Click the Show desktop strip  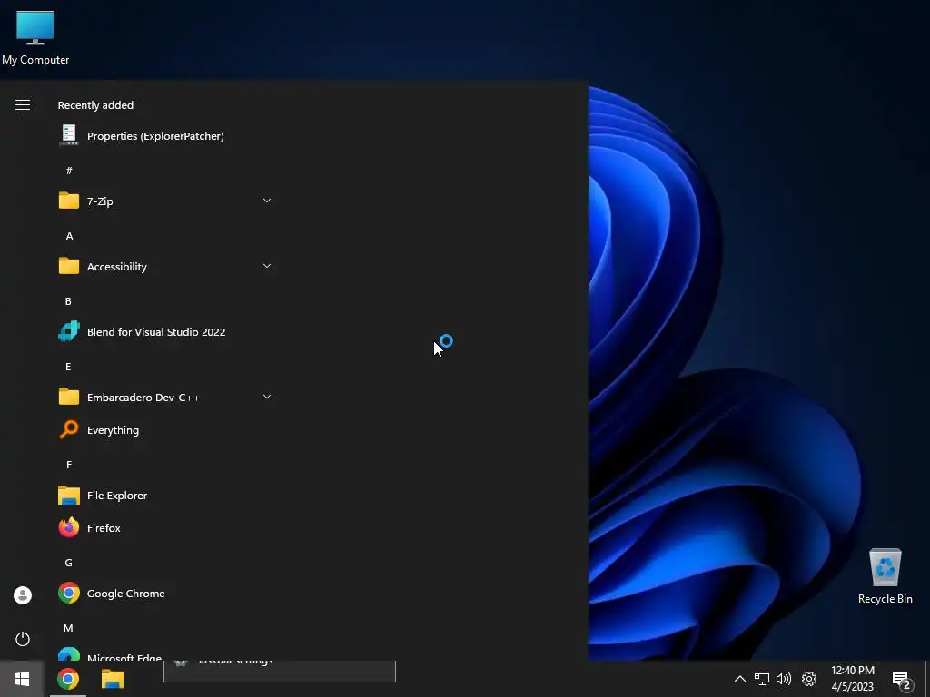[927, 679]
